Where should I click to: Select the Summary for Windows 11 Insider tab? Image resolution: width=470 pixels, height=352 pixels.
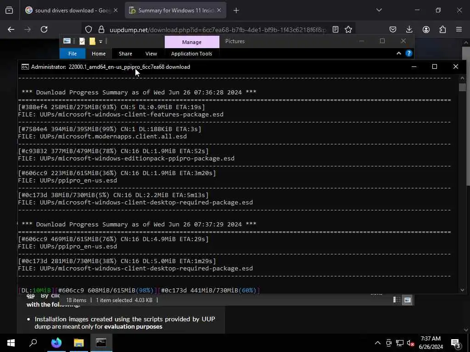[x=175, y=11]
